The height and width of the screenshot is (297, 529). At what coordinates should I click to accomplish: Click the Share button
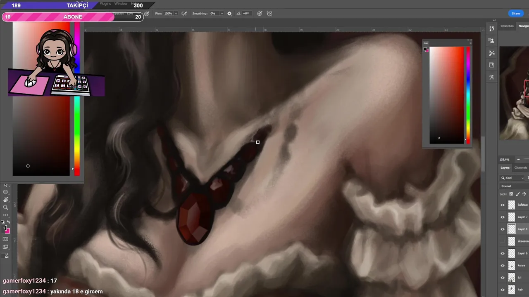516,14
